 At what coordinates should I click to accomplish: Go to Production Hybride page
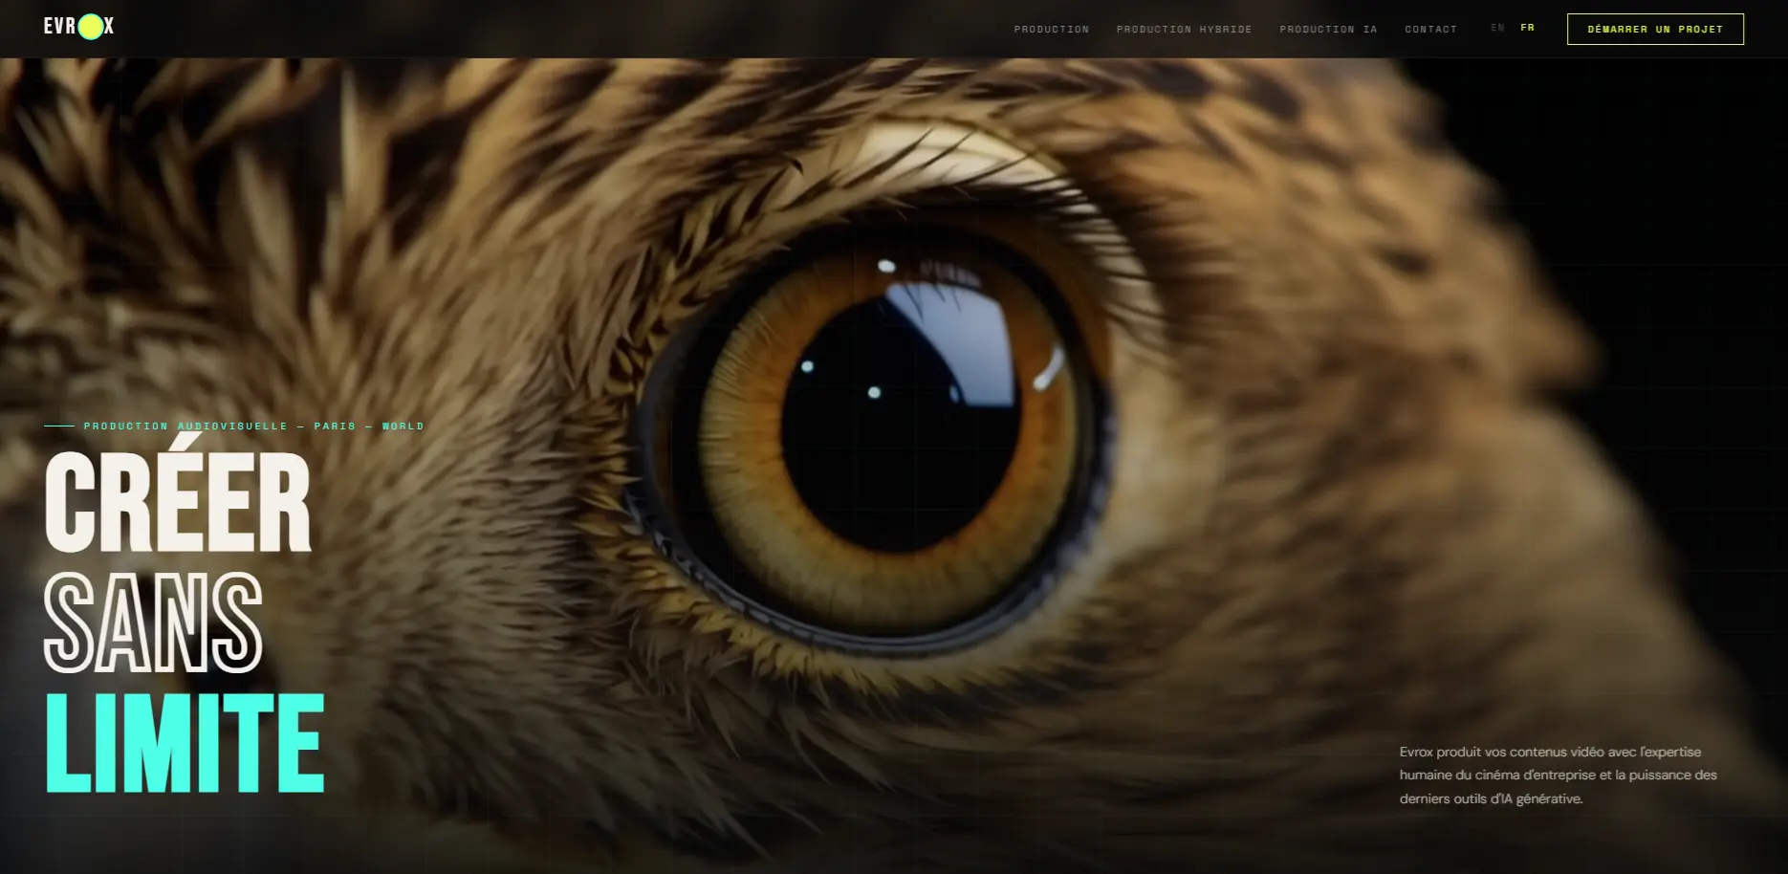(1184, 29)
